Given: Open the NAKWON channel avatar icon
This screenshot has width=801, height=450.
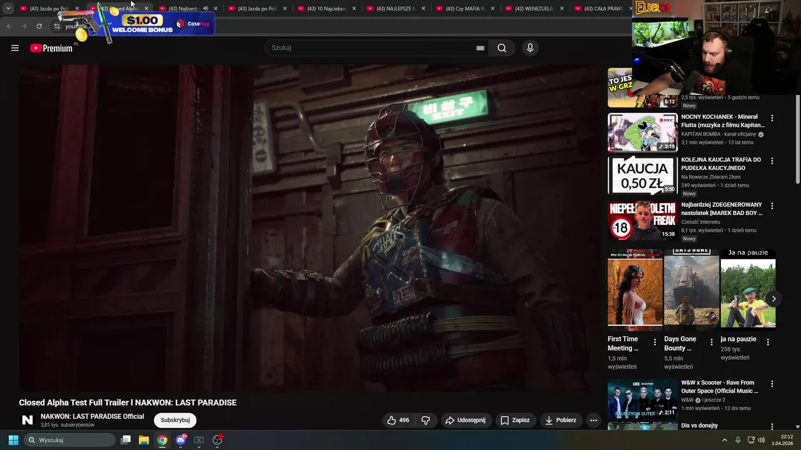Looking at the screenshot, I should 27,420.
